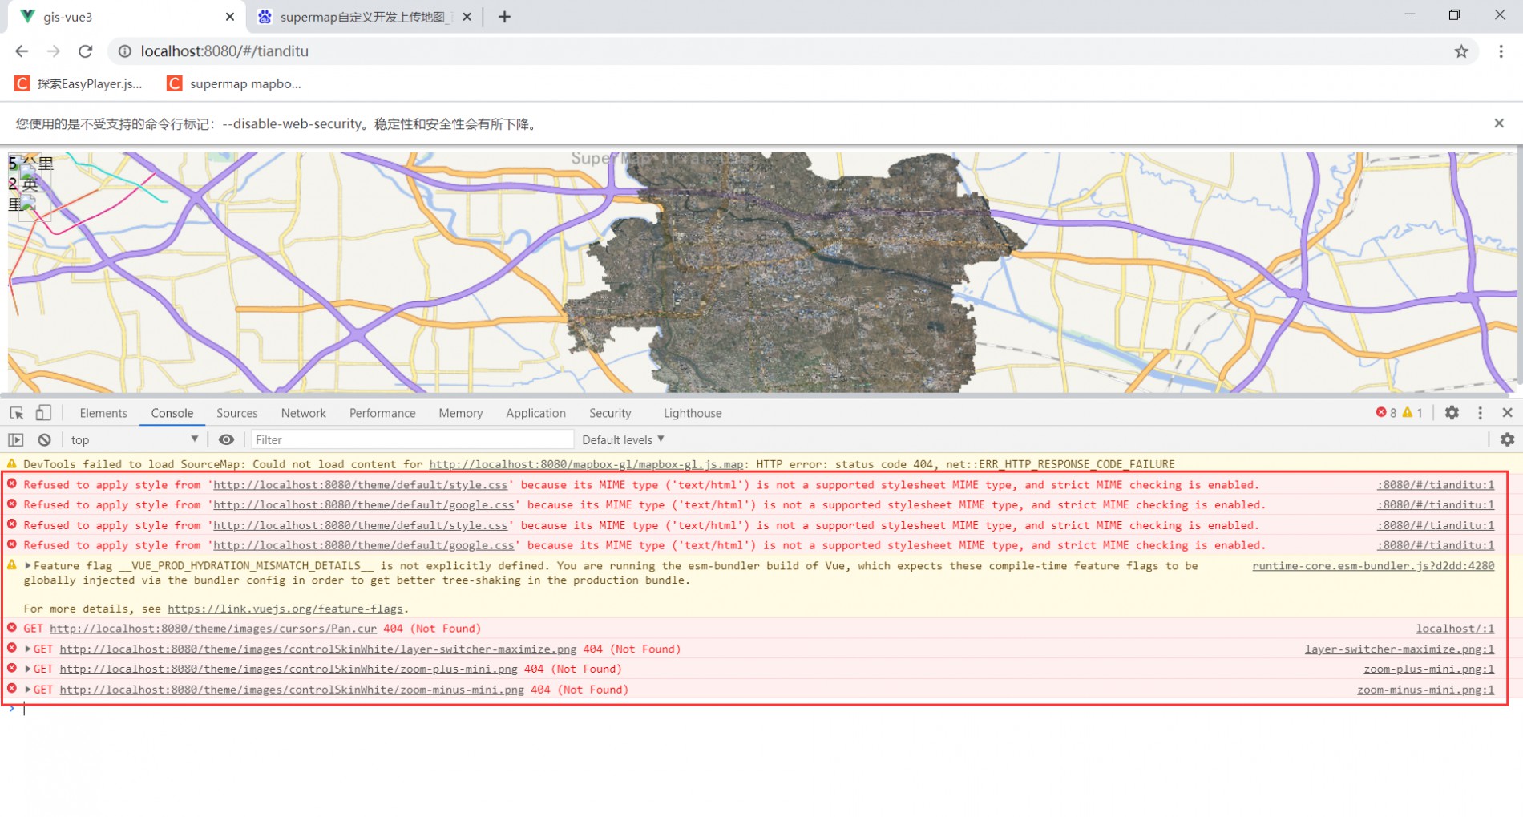Expand the zoom-minus-mini.png GET error
Viewport: 1523px width, 817px height.
click(27, 690)
